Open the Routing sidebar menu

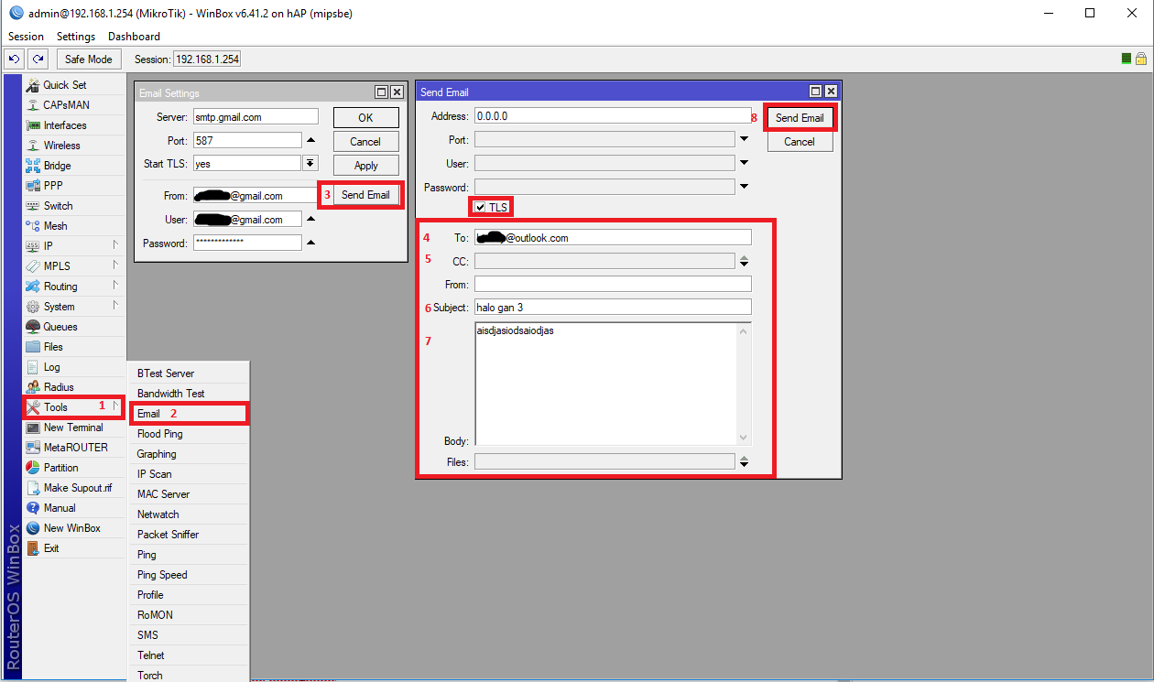pos(73,287)
